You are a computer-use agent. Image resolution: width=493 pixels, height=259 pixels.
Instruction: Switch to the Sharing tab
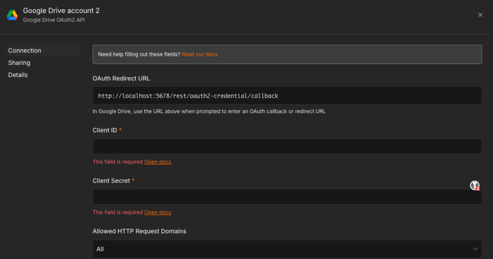tap(19, 63)
